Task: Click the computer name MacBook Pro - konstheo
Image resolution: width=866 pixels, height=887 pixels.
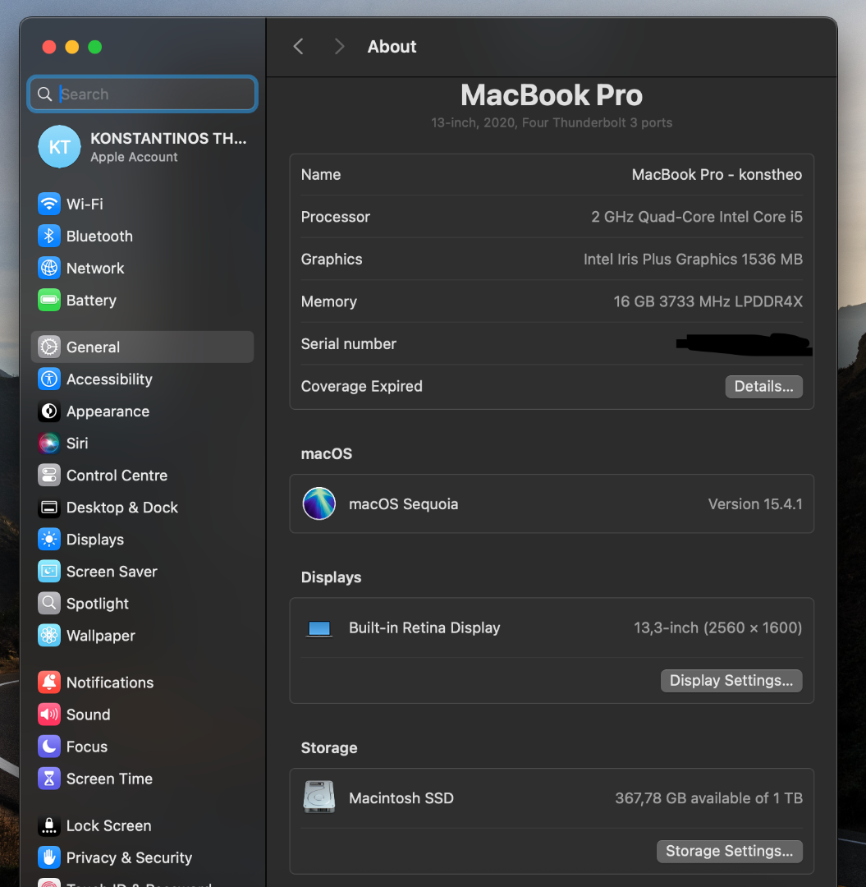Action: tap(717, 174)
